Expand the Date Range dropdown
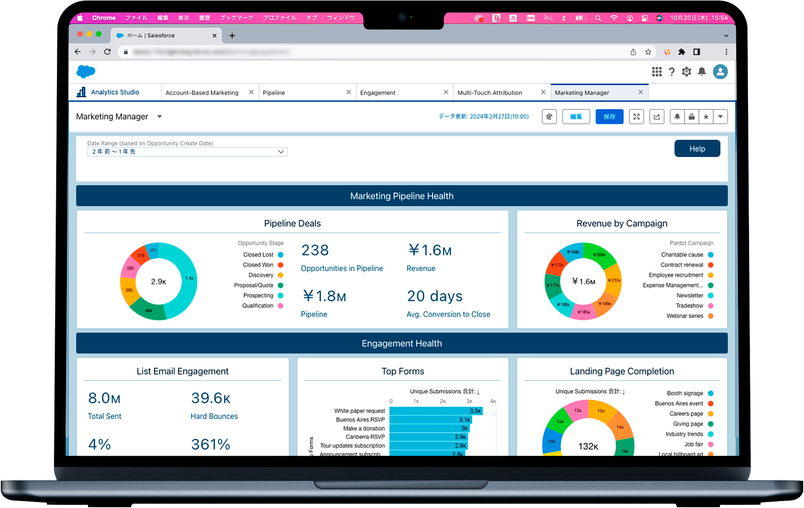The image size is (804, 508). point(187,151)
